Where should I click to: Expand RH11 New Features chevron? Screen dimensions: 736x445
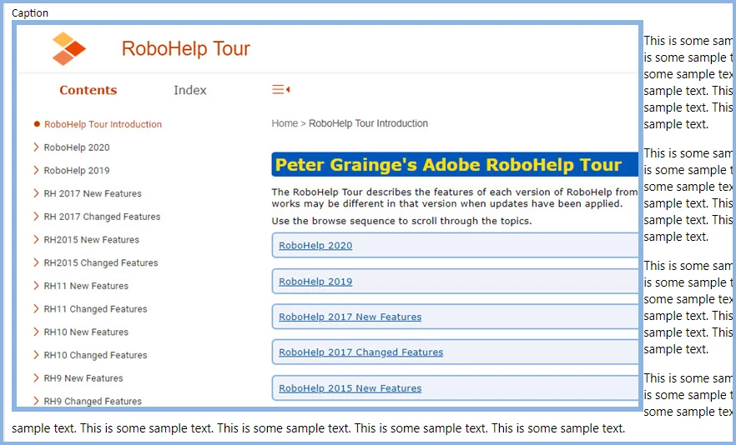pyautogui.click(x=36, y=286)
